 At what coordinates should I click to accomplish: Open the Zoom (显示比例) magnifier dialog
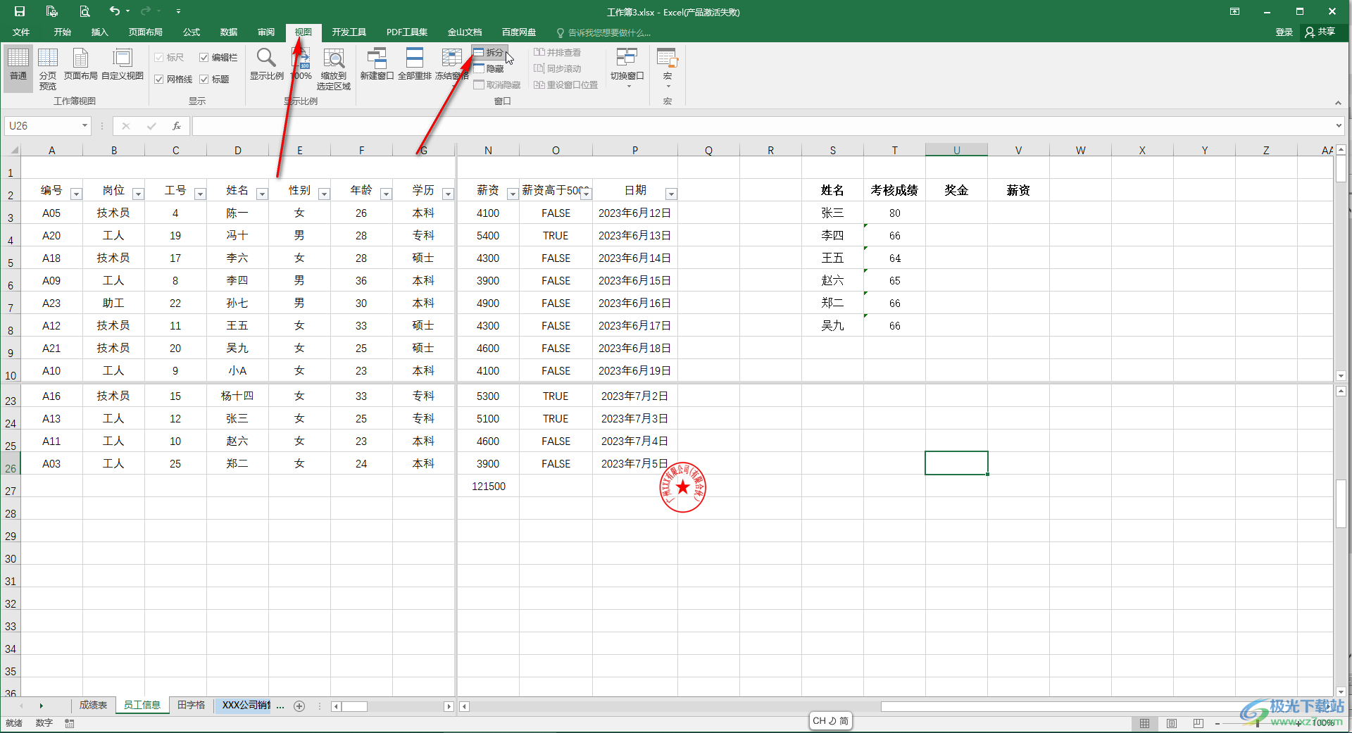point(266,64)
